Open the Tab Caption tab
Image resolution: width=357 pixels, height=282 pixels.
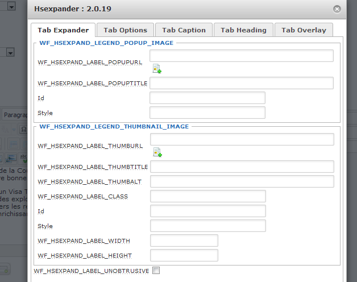[184, 30]
